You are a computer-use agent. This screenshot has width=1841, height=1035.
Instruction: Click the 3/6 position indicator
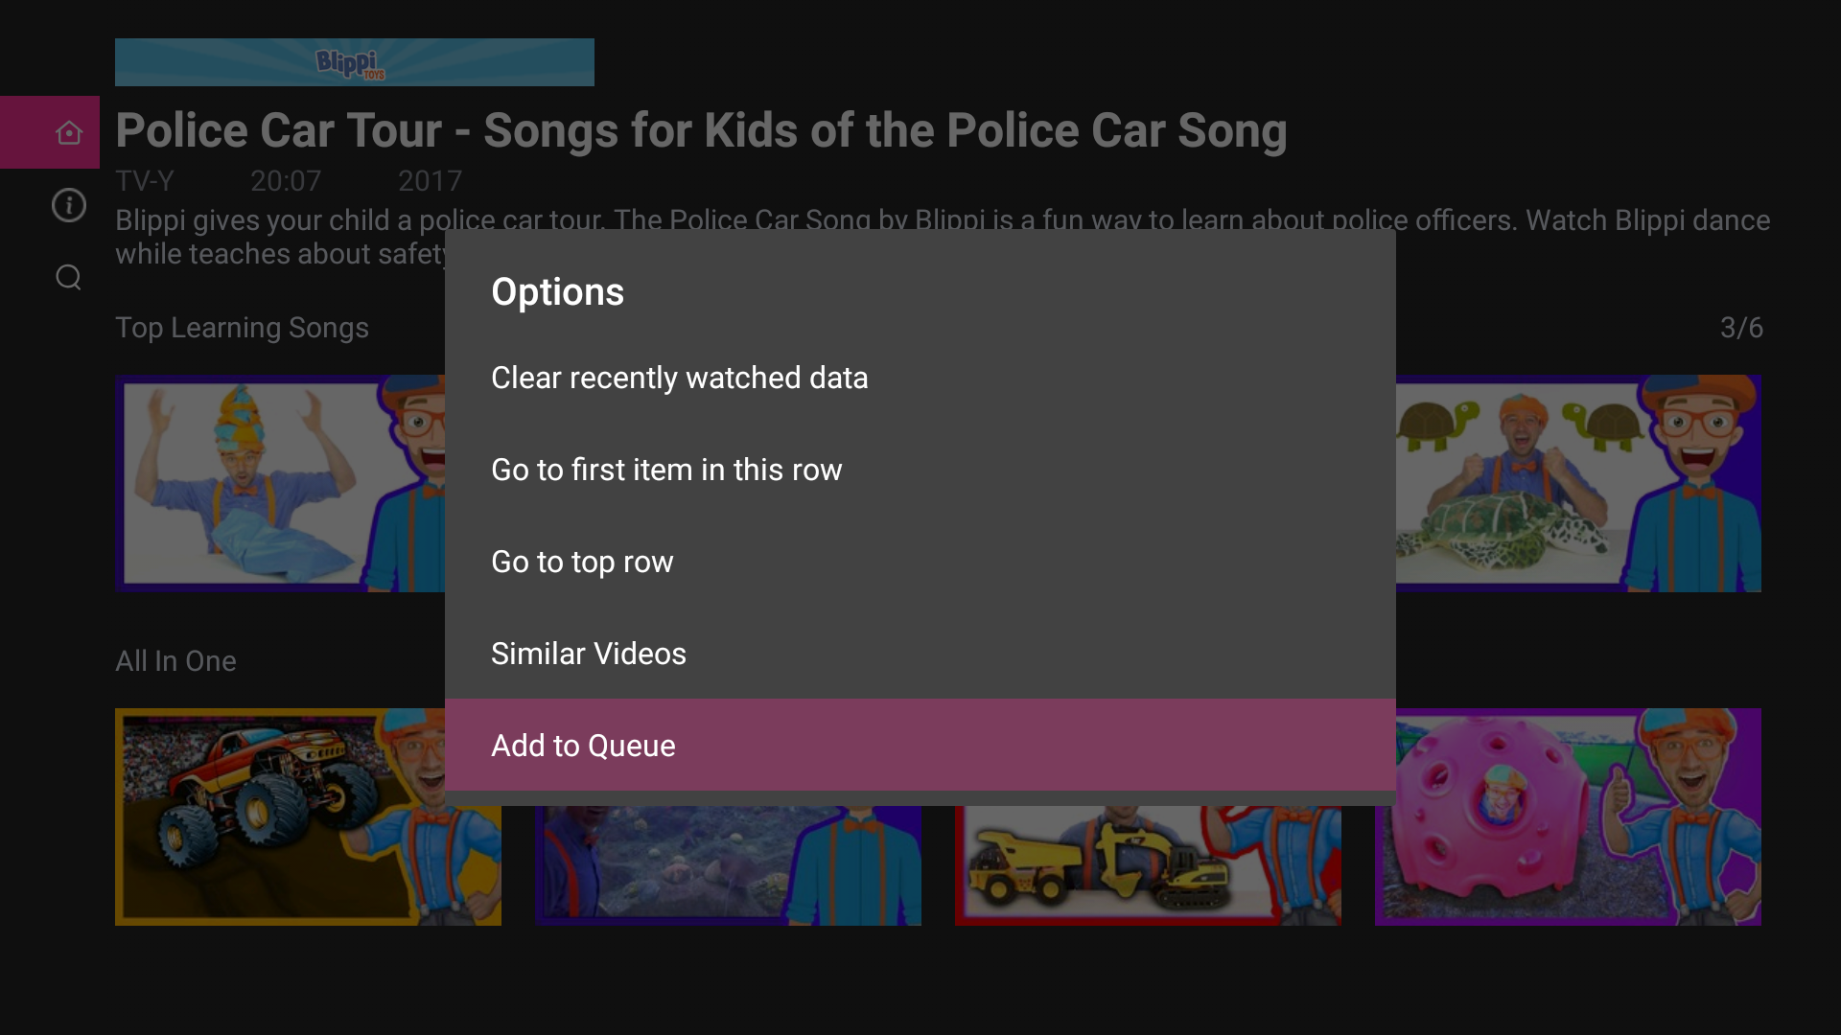click(1742, 327)
